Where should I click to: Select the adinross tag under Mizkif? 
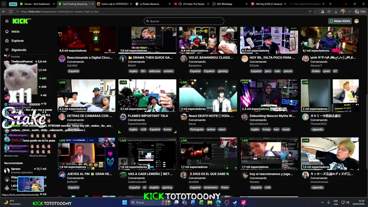coord(155,71)
